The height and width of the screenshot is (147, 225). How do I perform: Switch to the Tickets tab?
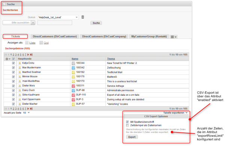point(15,36)
